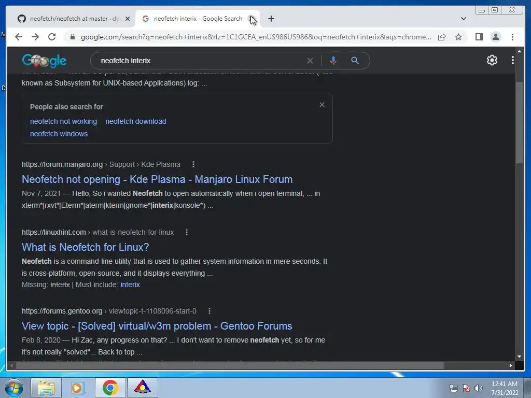The width and height of the screenshot is (531, 398).
Task: Open Chrome profile menu
Action: (x=496, y=37)
